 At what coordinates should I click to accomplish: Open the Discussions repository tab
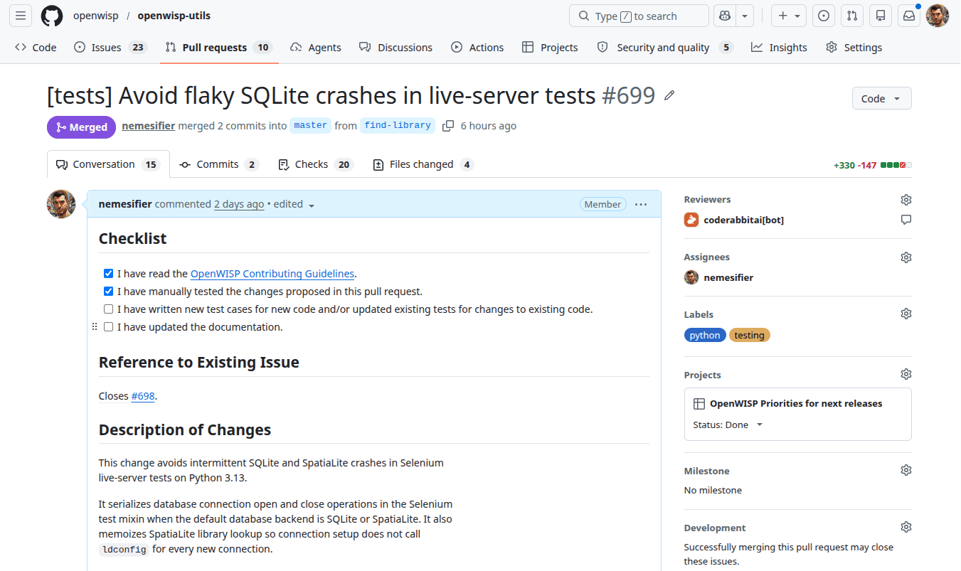(395, 48)
